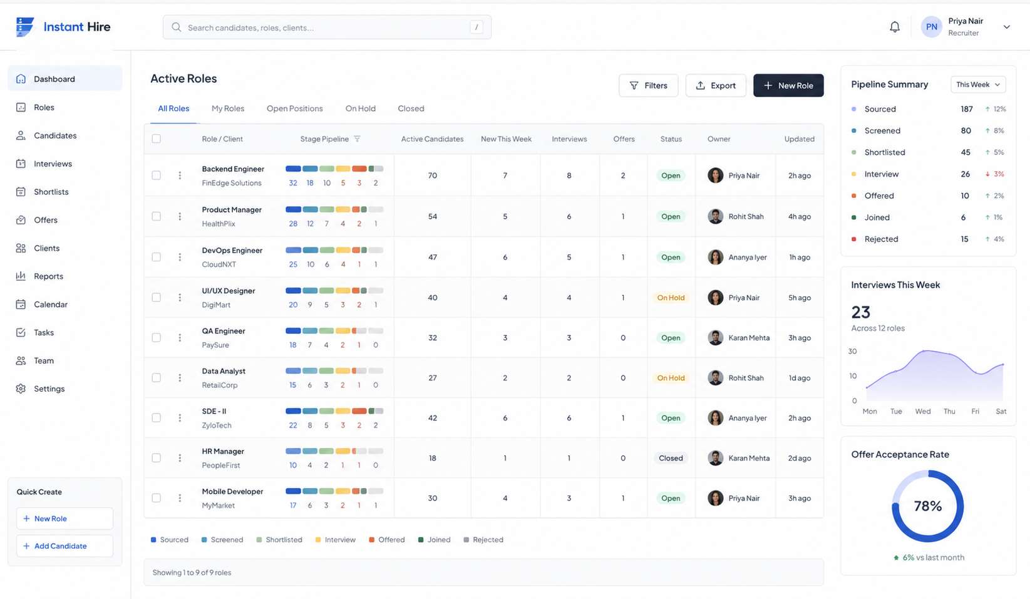The height and width of the screenshot is (599, 1030).
Task: Click Karan Mehta in QA Engineer row
Action: [x=739, y=338]
